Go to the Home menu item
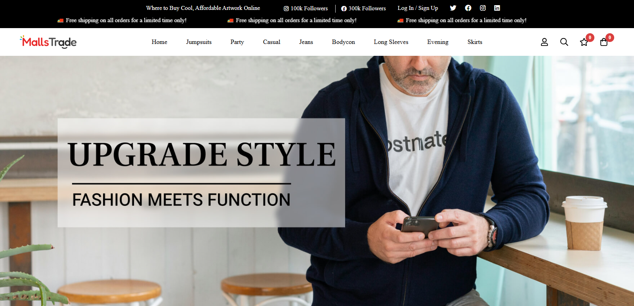The width and height of the screenshot is (634, 306). point(159,42)
